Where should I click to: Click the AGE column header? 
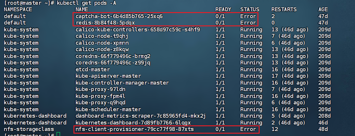click(323, 9)
